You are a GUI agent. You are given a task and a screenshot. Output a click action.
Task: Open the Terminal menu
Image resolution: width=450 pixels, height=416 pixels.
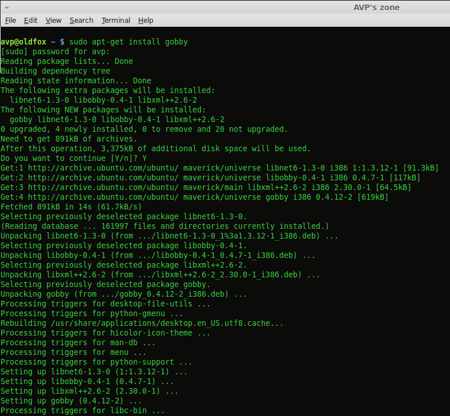(x=116, y=21)
